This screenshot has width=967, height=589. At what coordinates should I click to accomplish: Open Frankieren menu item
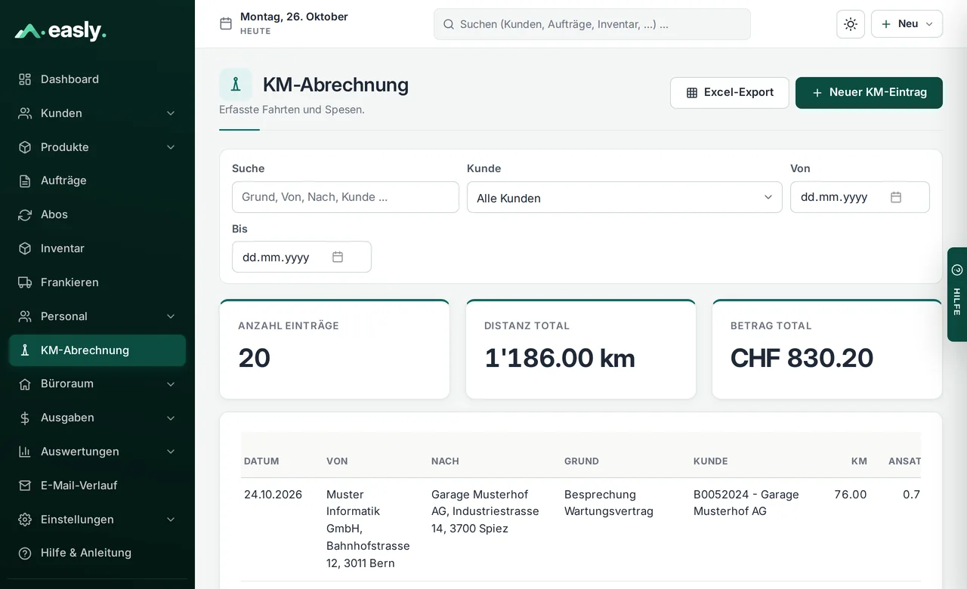pos(97,282)
